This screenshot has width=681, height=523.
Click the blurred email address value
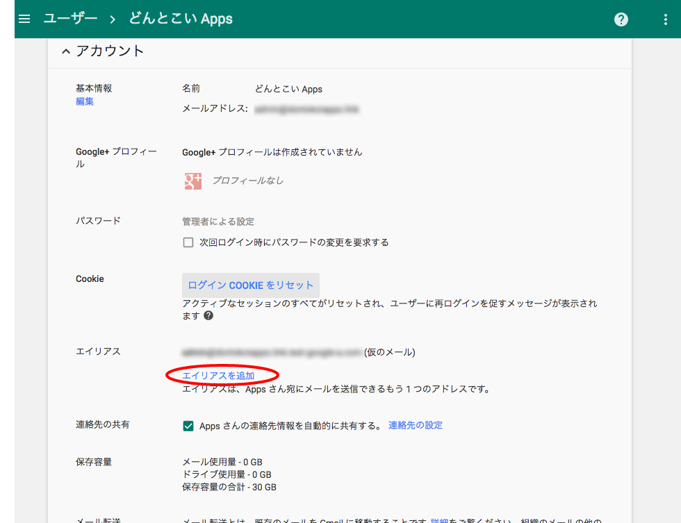(x=306, y=109)
